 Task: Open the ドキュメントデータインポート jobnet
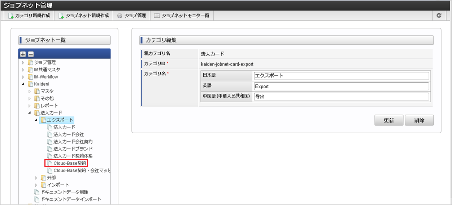pyautogui.click(x=71, y=199)
